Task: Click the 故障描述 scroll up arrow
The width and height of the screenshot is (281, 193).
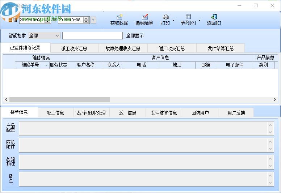Action: coord(270,159)
